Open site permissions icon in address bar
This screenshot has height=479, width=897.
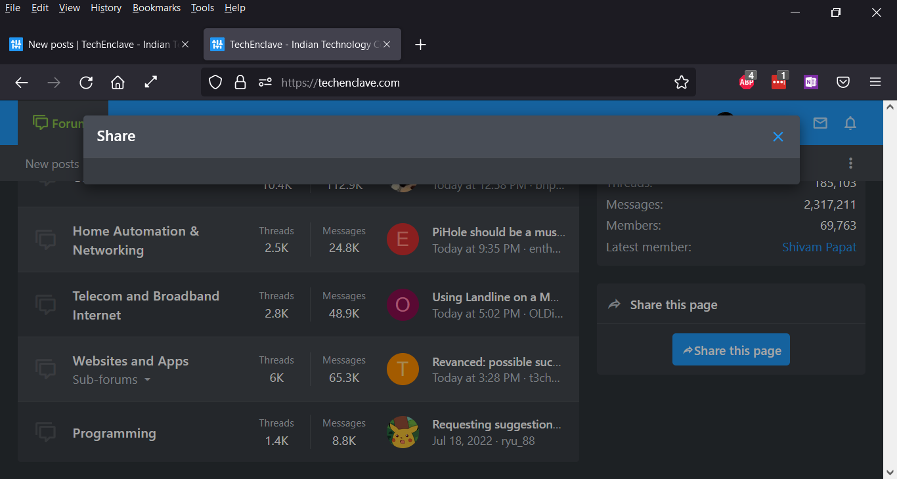click(265, 82)
